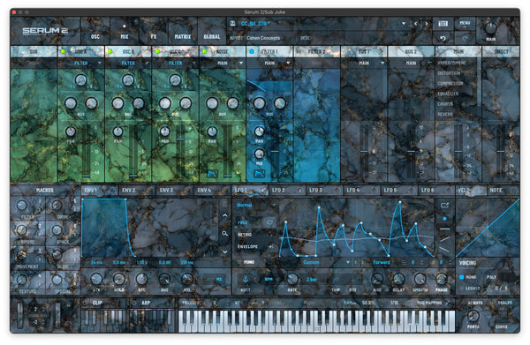
Task: Click the LFO dot shape icon
Action: (x=444, y=219)
